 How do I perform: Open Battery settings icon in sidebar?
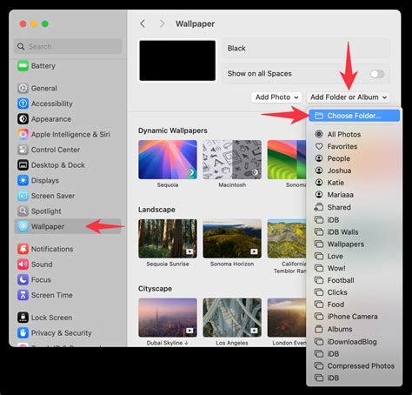tap(23, 66)
